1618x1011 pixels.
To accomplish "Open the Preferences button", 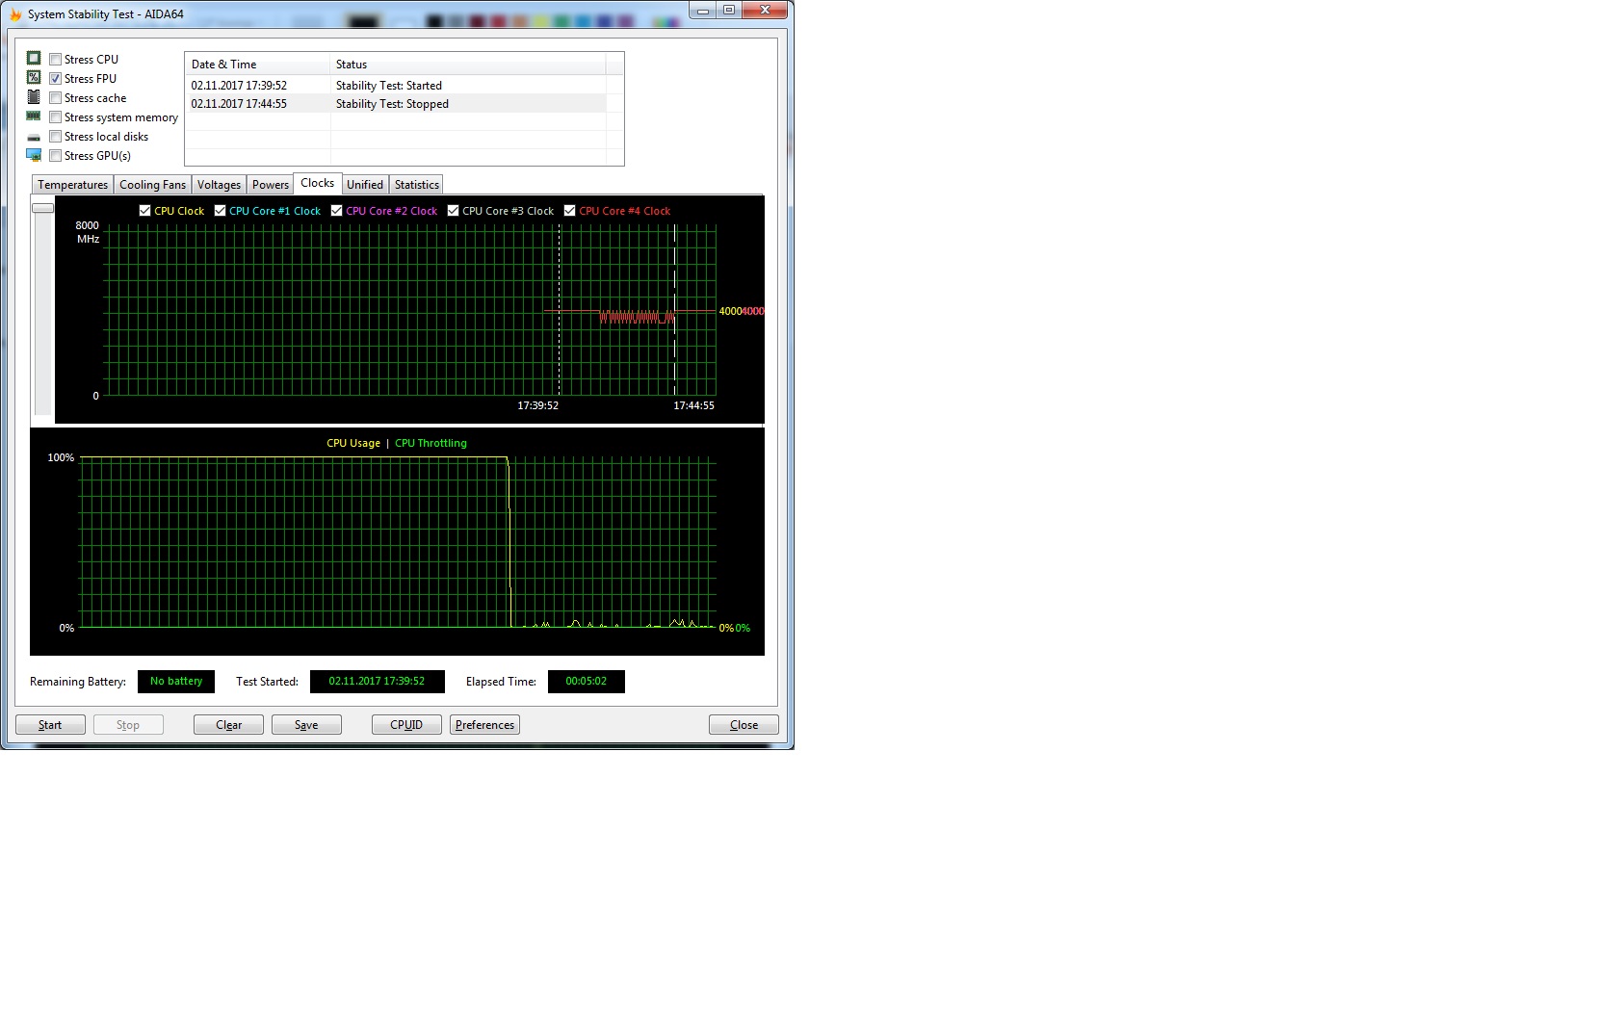I will 484,725.
